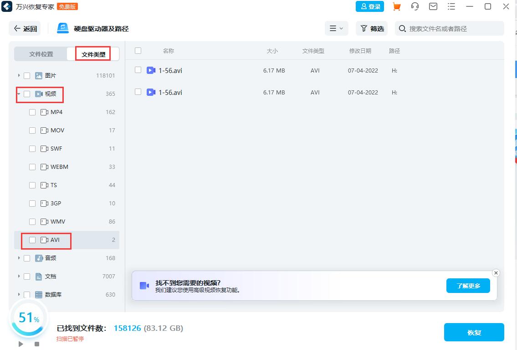Screen dimensions: 517x350
Task: Click the 视频 category video icon
Action: [39, 94]
